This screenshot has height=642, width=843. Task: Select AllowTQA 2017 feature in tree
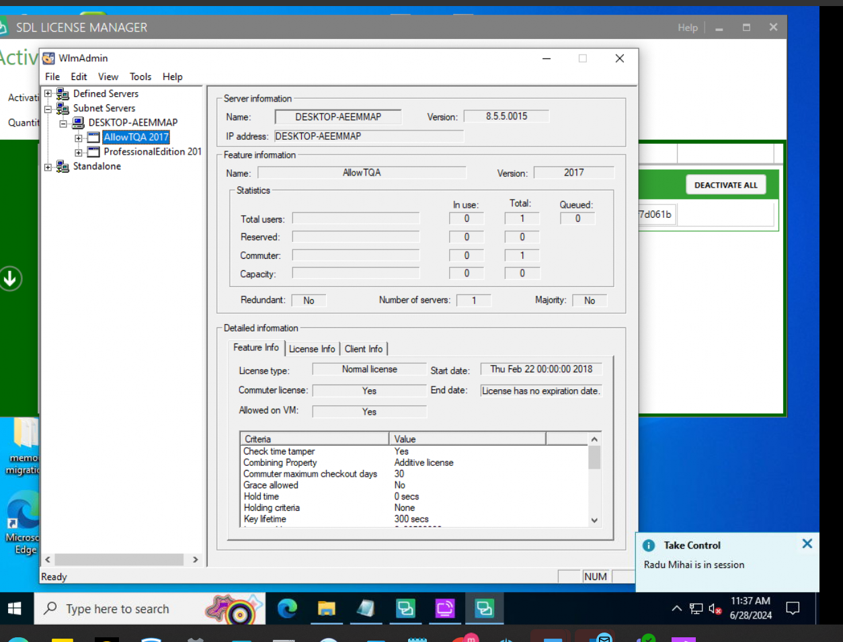click(136, 137)
